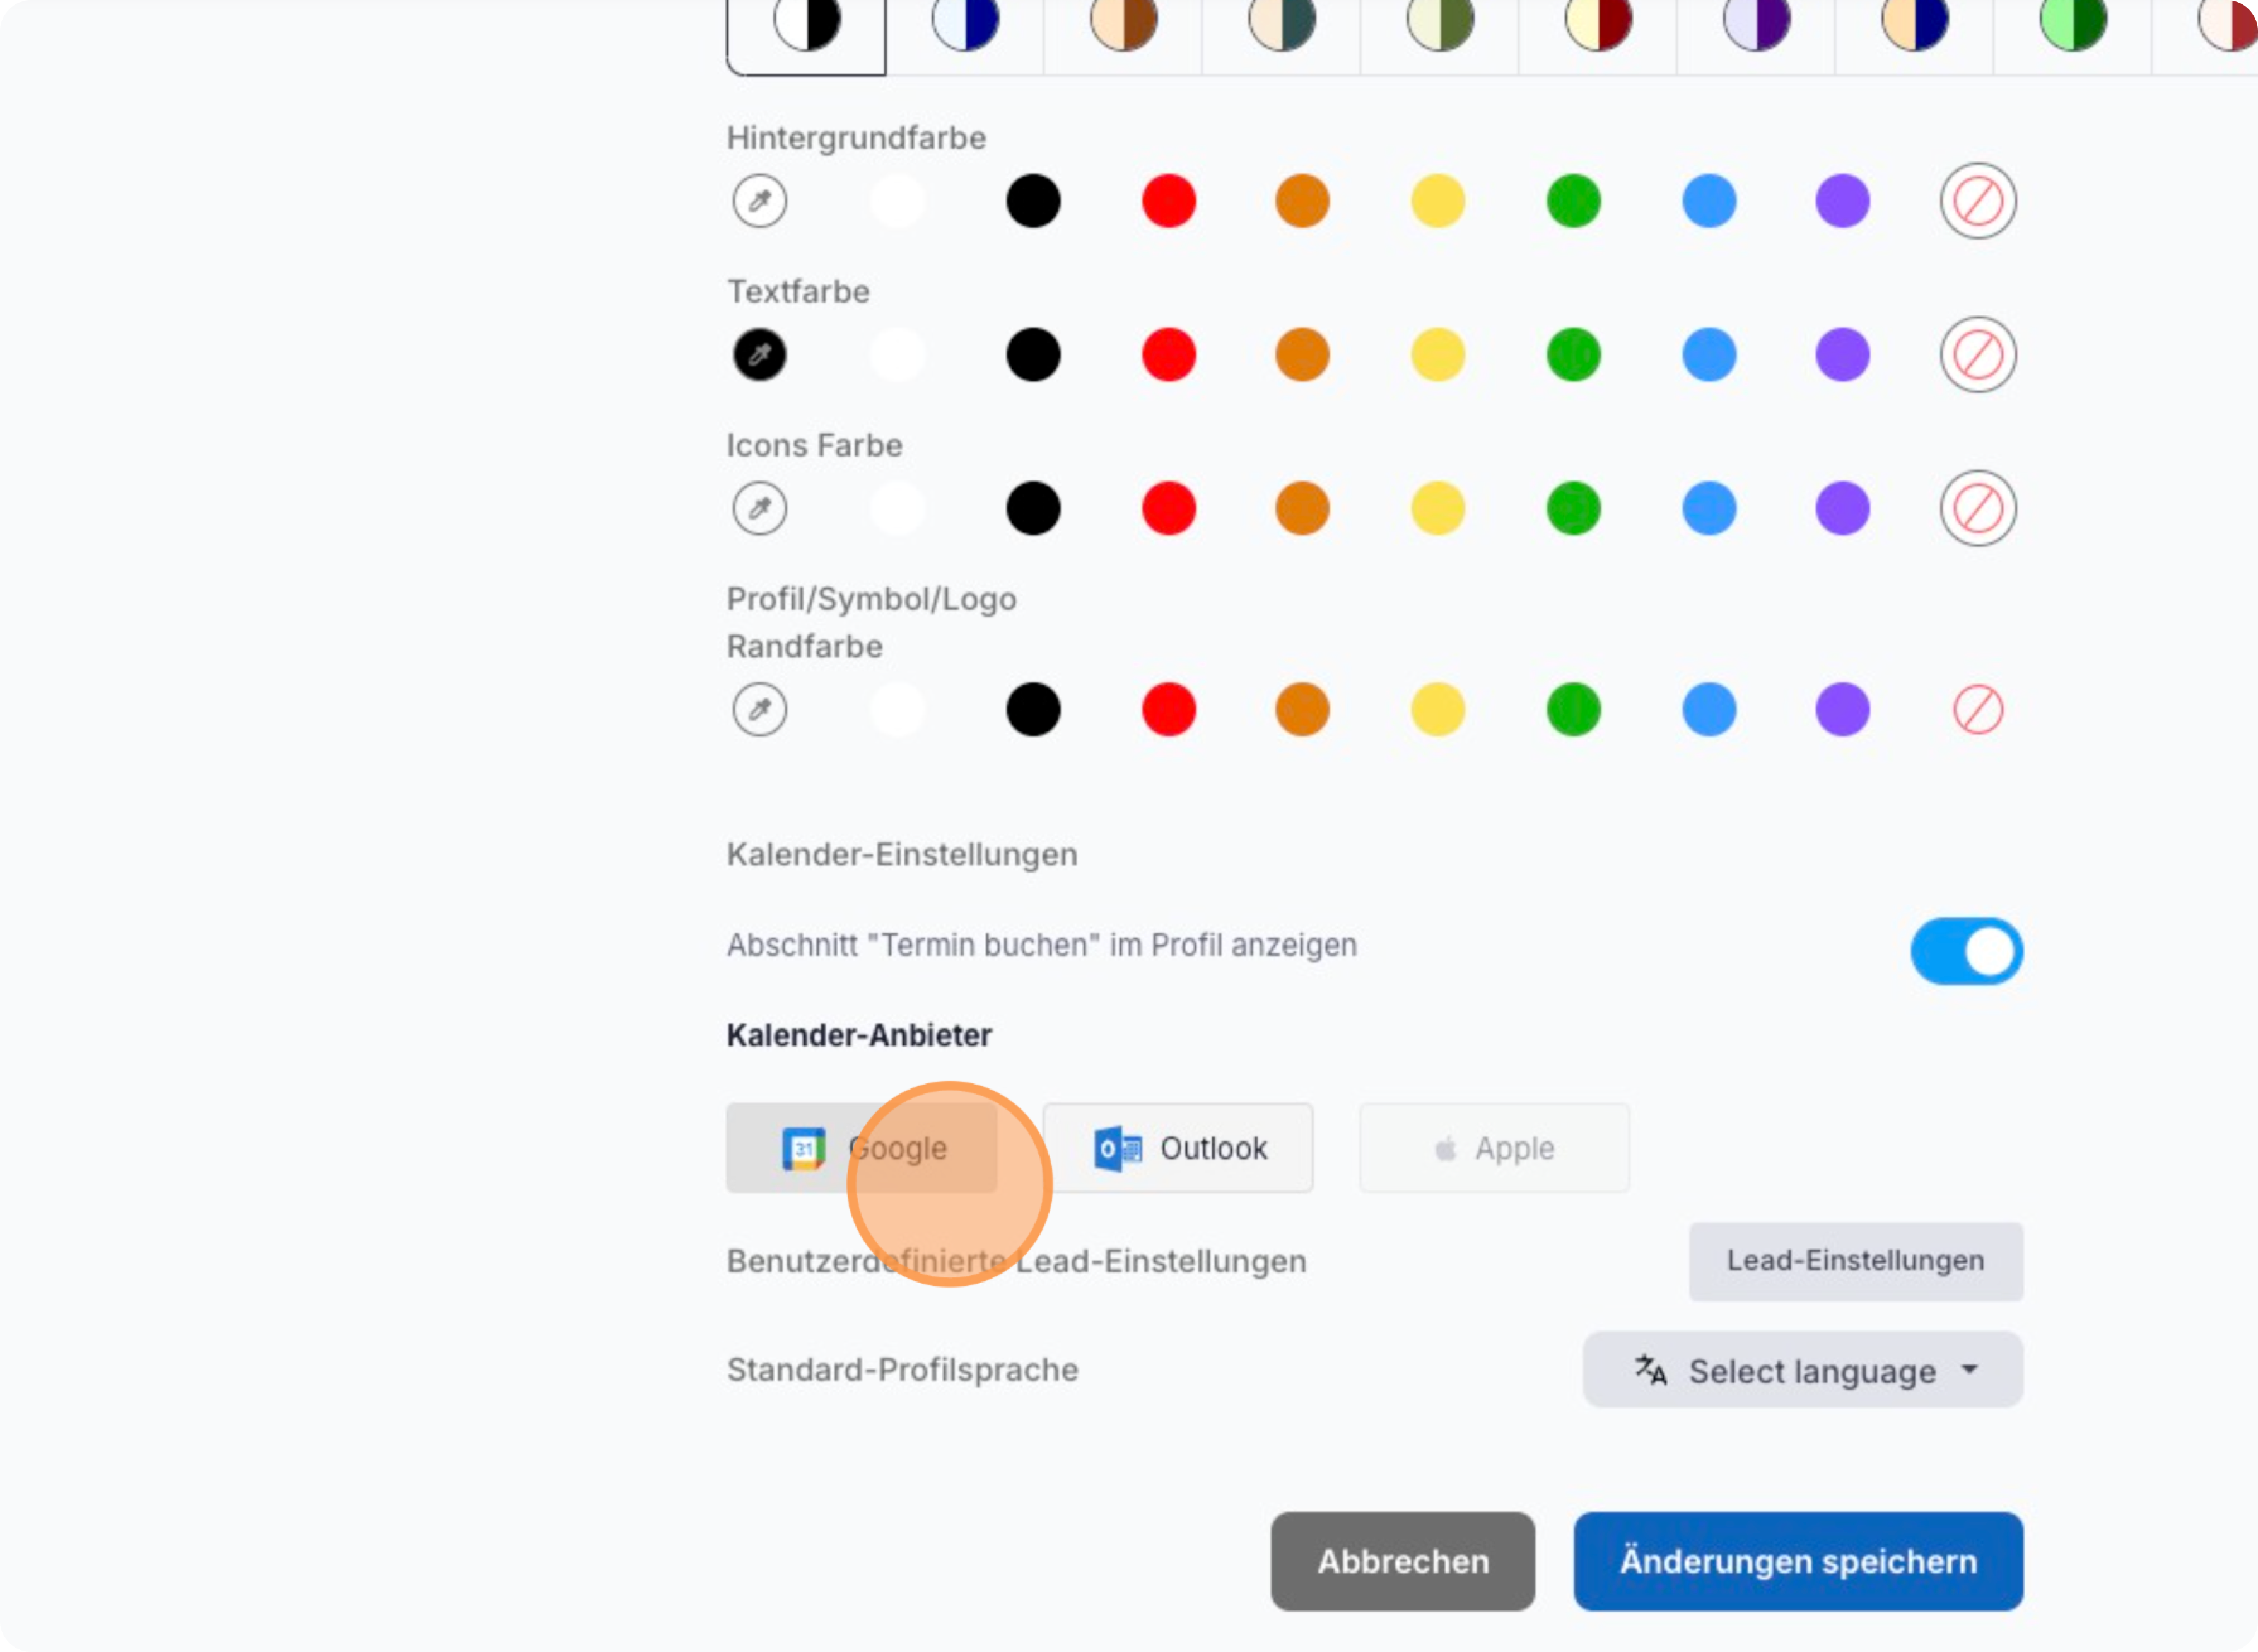Remove Icons Farbe with no-color icon
The width and height of the screenshot is (2258, 1652).
pos(1977,509)
